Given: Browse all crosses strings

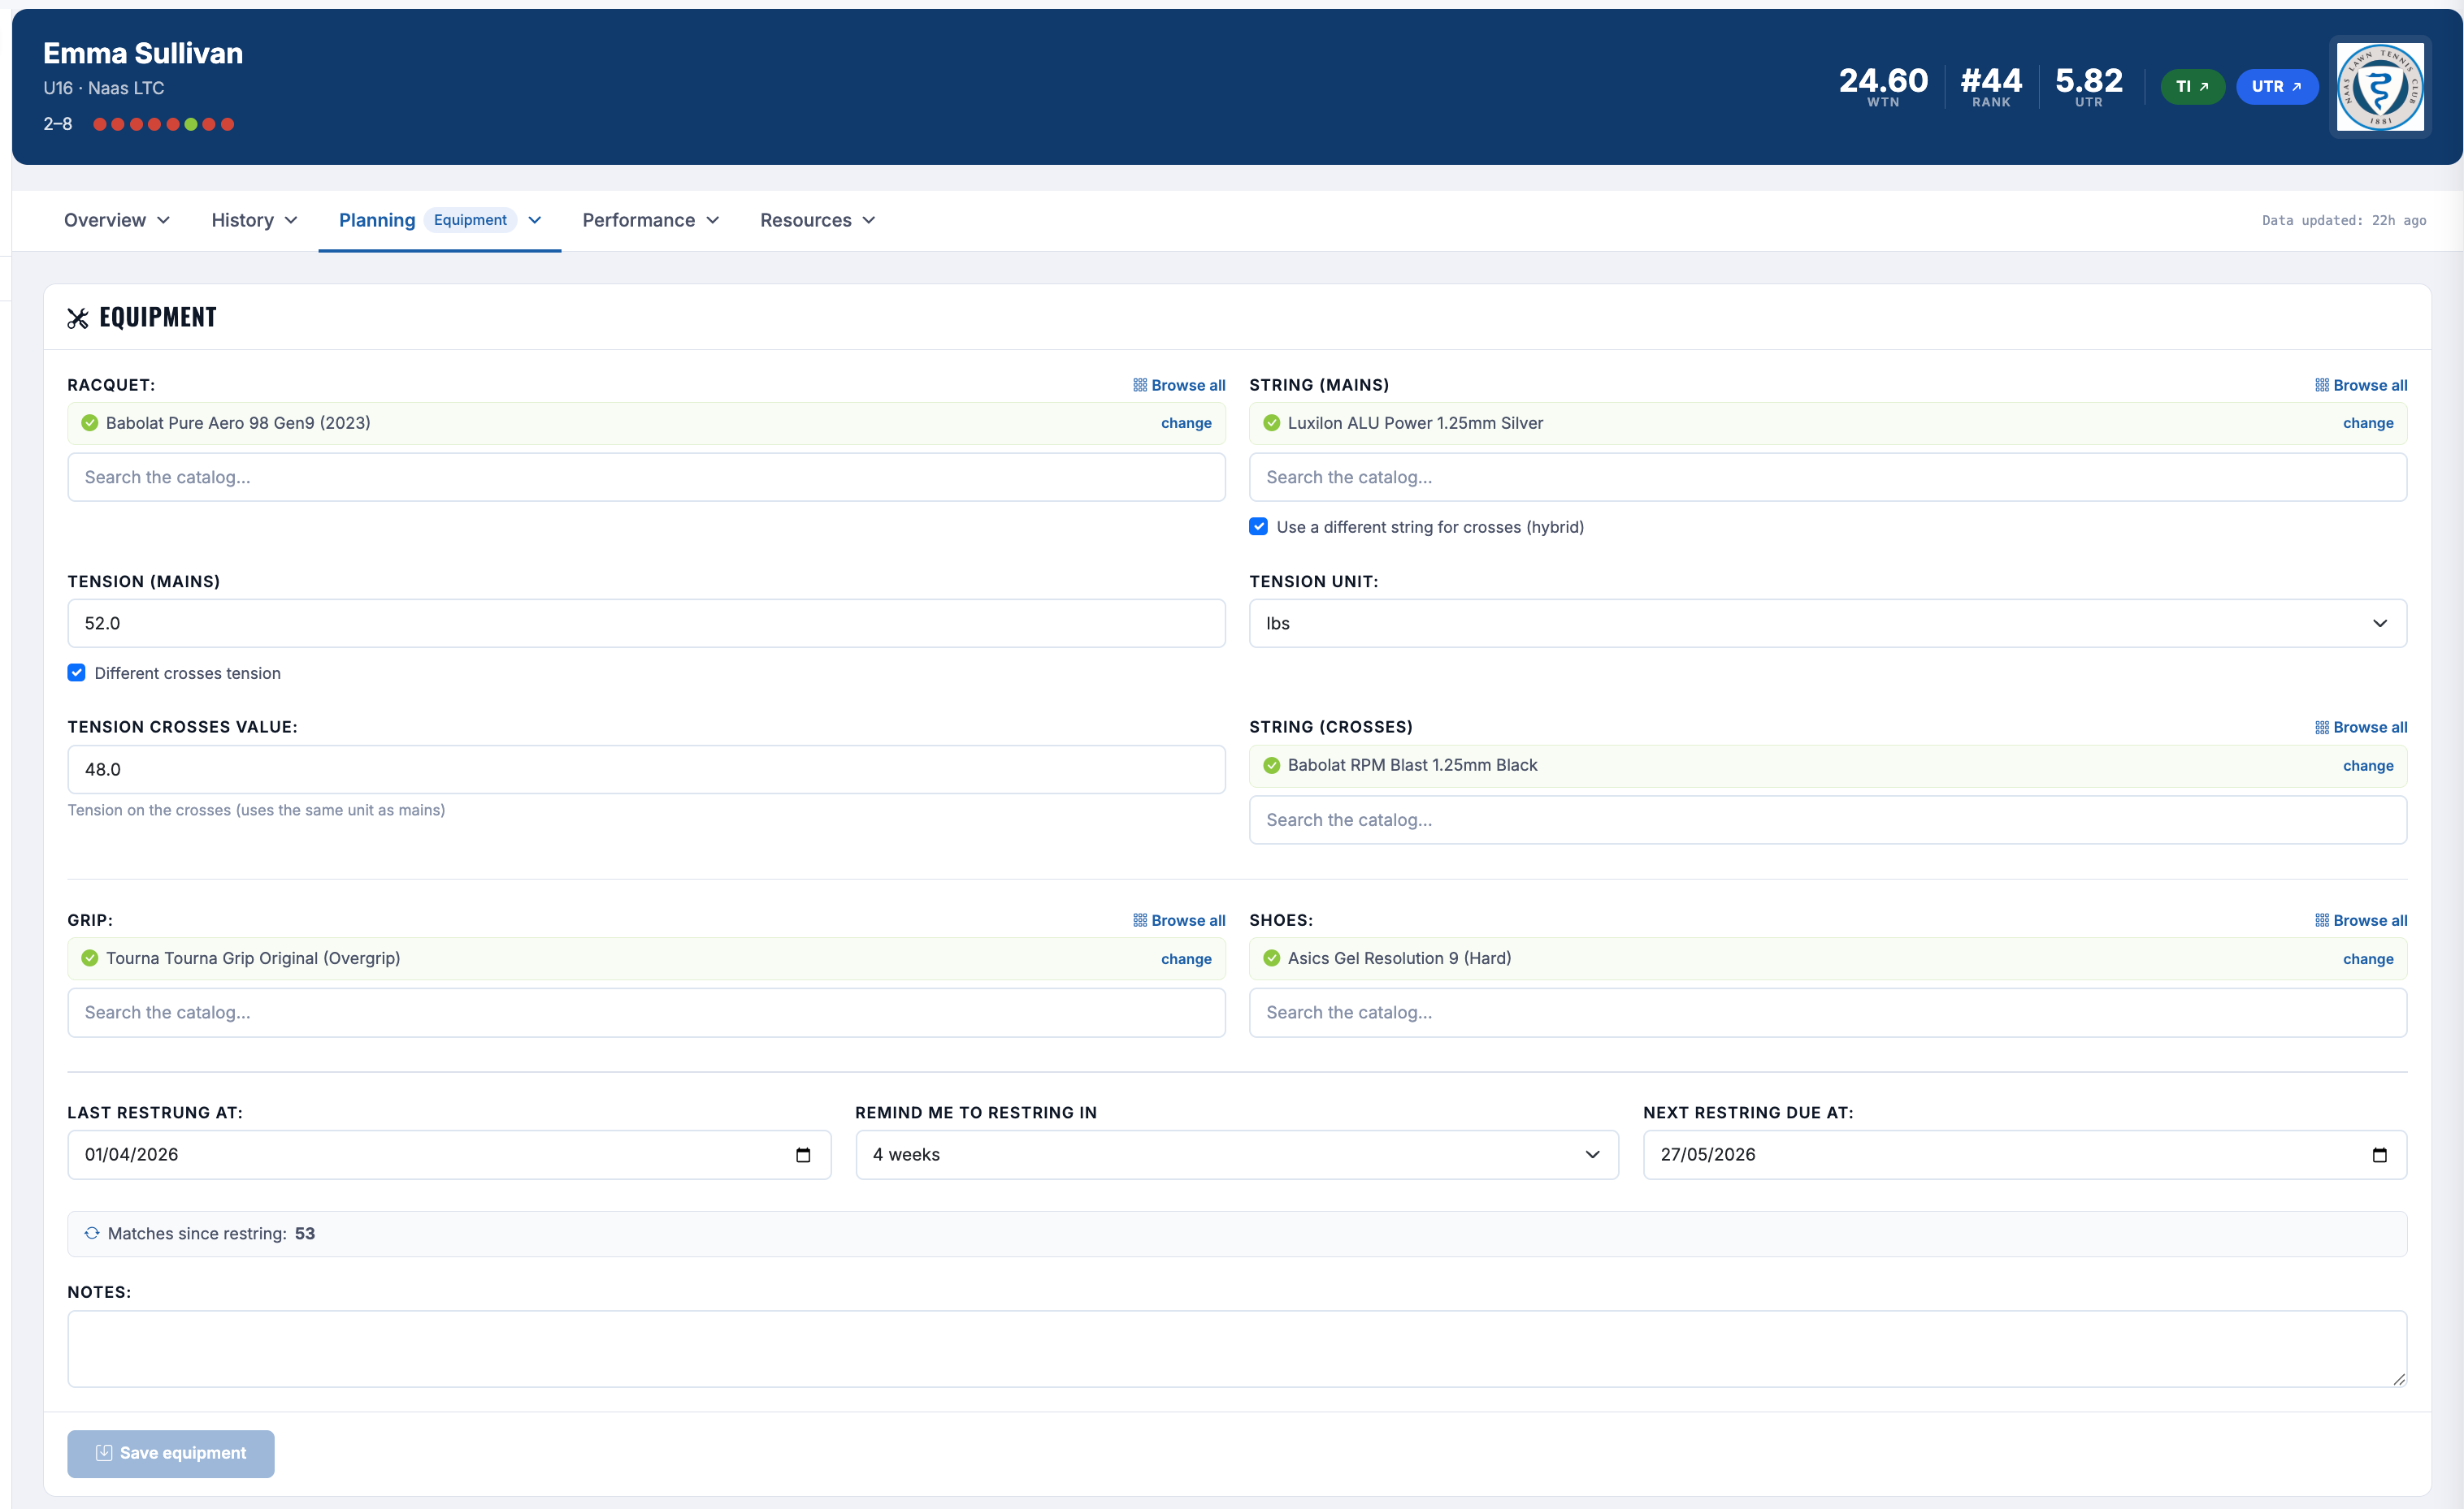Looking at the screenshot, I should click(2360, 728).
